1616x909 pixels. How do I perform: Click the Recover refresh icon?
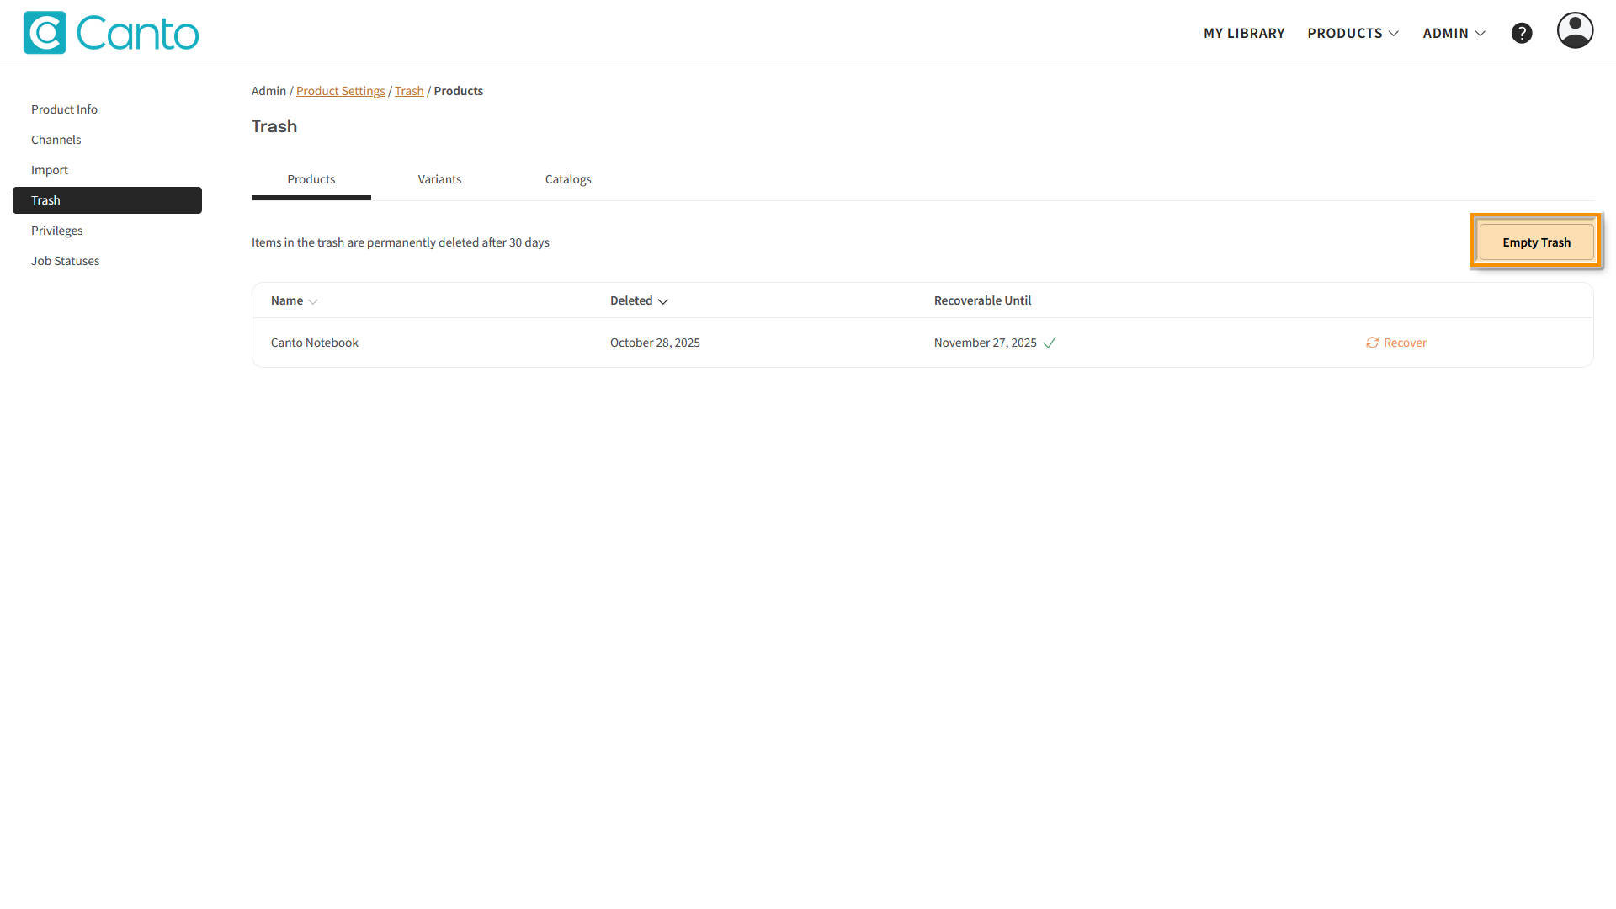1372,343
